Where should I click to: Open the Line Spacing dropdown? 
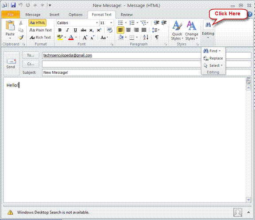click(156, 30)
